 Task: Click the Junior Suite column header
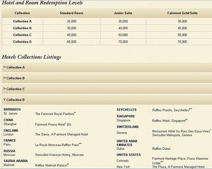(x=123, y=13)
